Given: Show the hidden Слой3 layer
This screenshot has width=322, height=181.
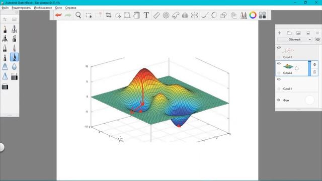Looking at the screenshot, I should point(279,48).
